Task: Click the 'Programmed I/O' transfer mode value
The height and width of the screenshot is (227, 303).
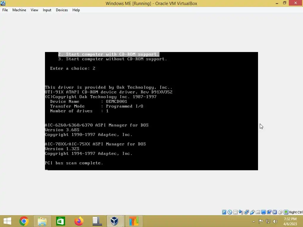Action: click(x=125, y=106)
